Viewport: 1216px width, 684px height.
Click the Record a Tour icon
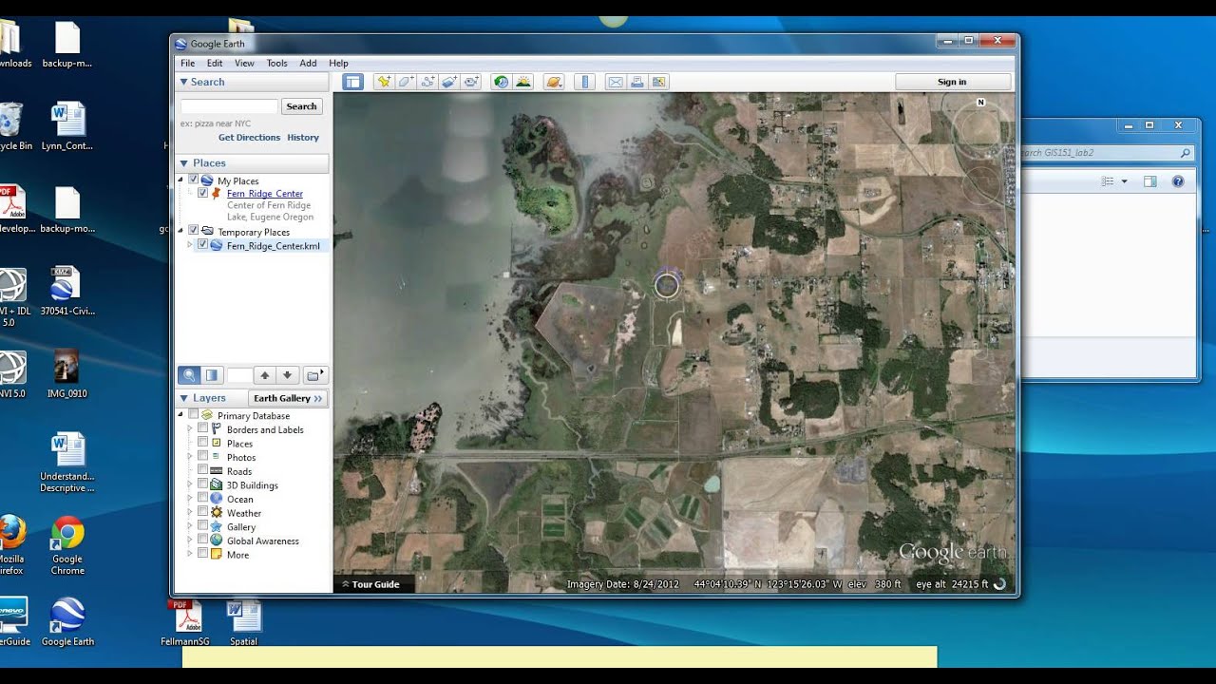471,82
